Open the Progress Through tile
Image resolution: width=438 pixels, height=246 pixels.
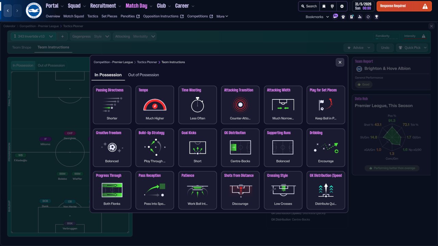pos(112,190)
